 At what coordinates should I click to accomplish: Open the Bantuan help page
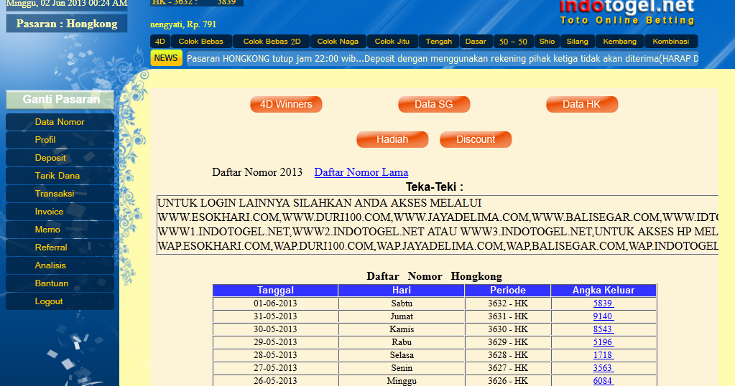[x=60, y=283]
